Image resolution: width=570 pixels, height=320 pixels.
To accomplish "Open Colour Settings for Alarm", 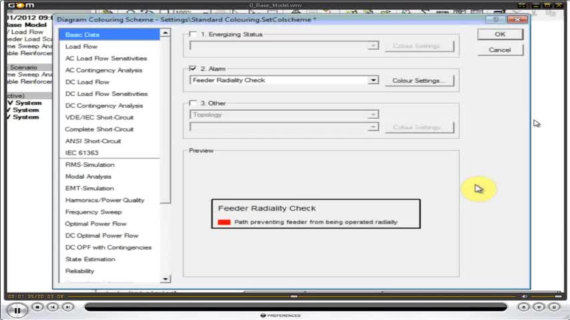I will coord(420,80).
